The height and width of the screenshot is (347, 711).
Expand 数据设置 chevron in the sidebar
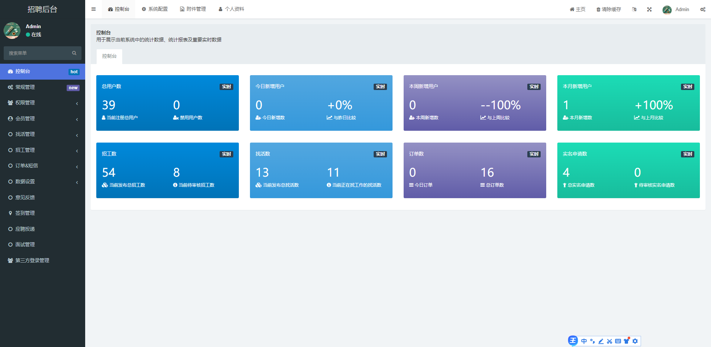point(77,182)
